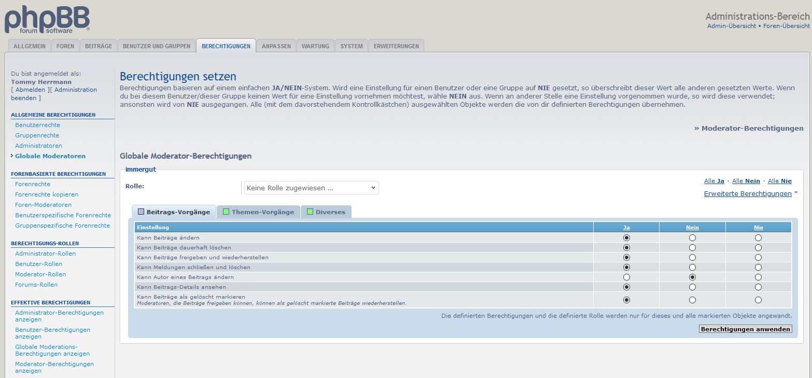Screen dimensions: 812x378
Task: Open the Foren tab
Action: coord(65,46)
